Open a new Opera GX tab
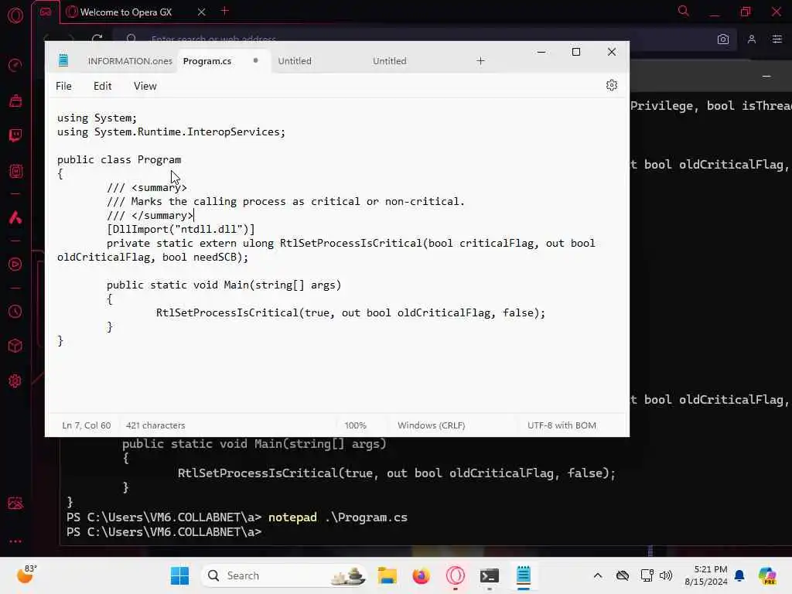The height and width of the screenshot is (594, 792). [225, 11]
